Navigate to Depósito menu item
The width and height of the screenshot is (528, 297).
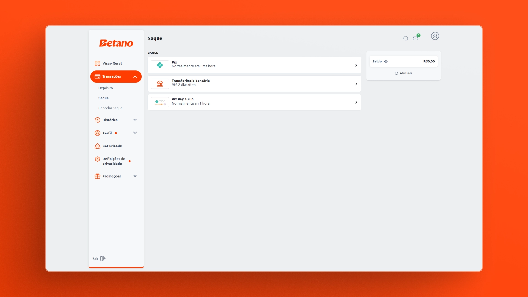pyautogui.click(x=106, y=88)
